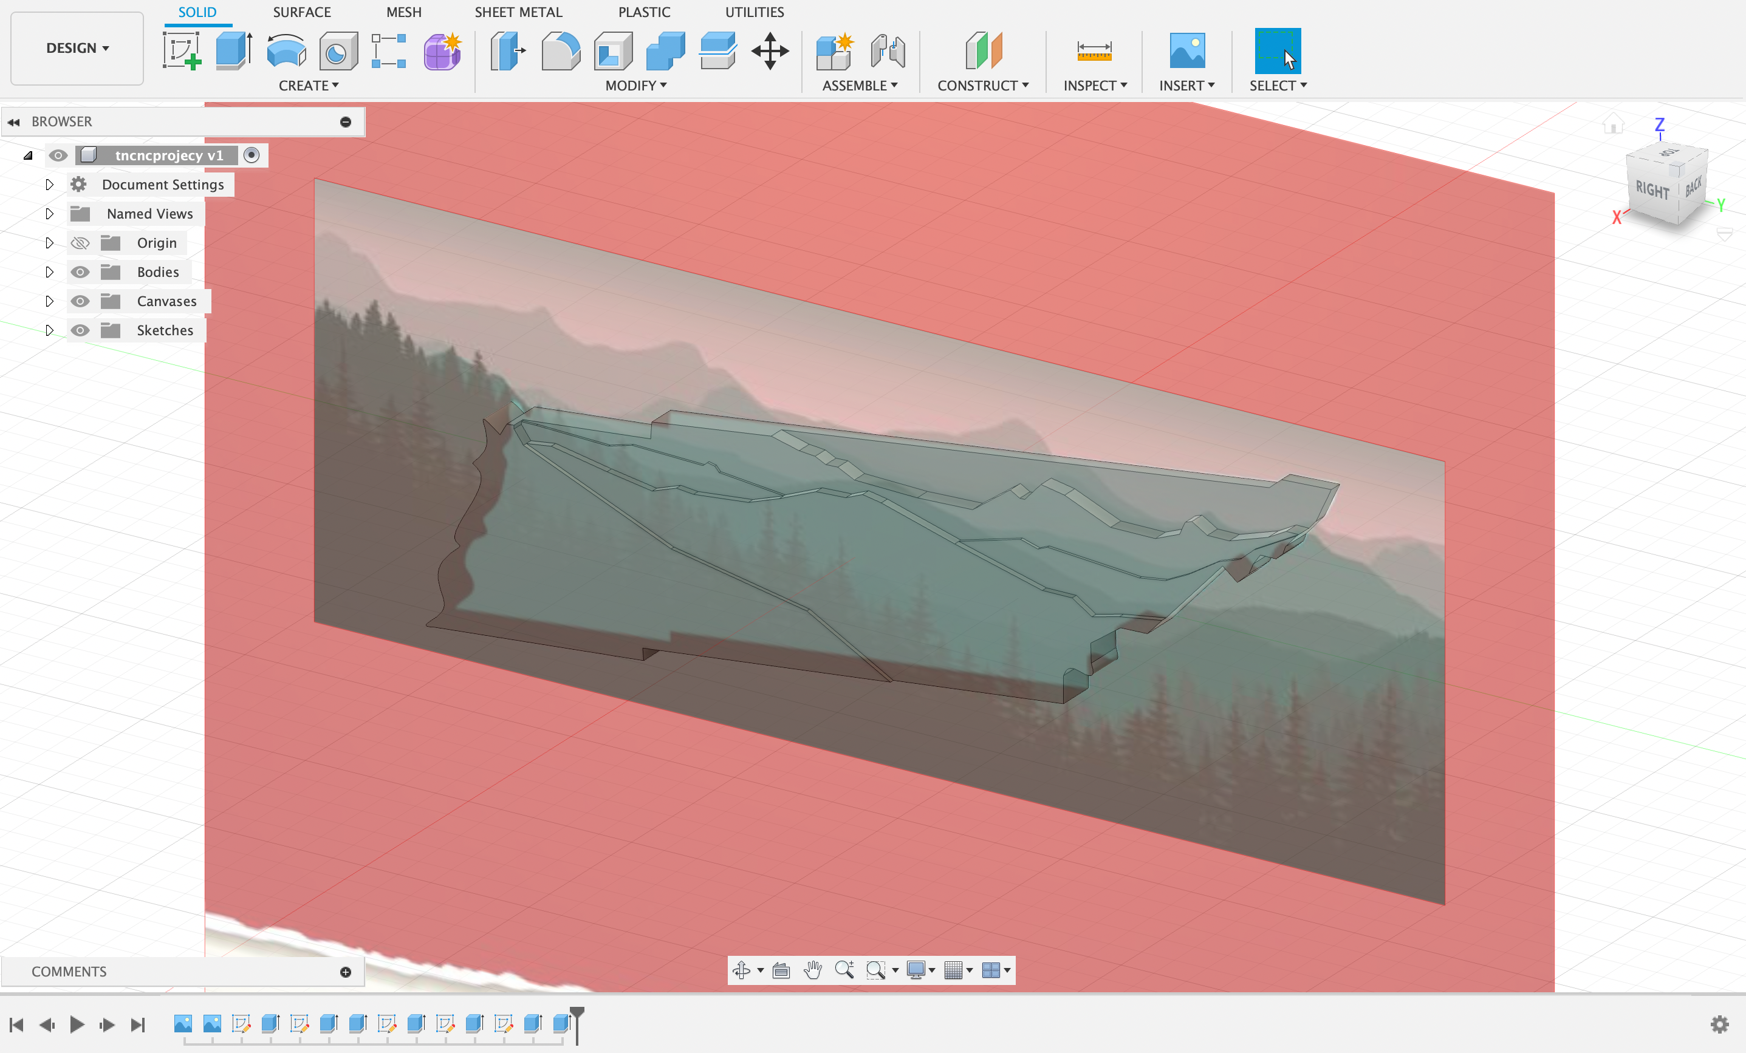Switch to the SURFACE tab
The width and height of the screenshot is (1746, 1053).
[301, 12]
